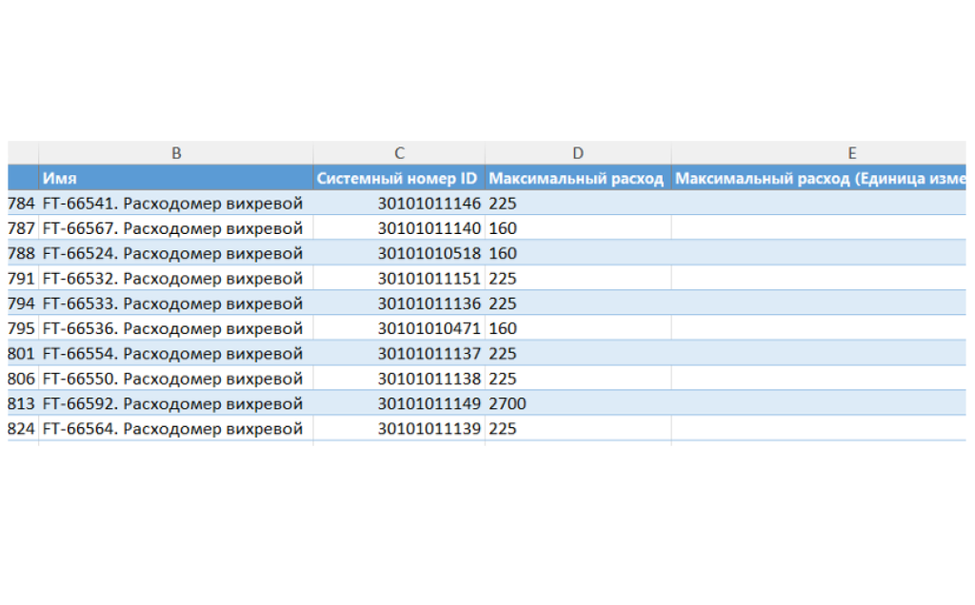Click cell 'FT-66592. Расходомер вихревой'
The image size is (975, 605).
tap(176, 403)
